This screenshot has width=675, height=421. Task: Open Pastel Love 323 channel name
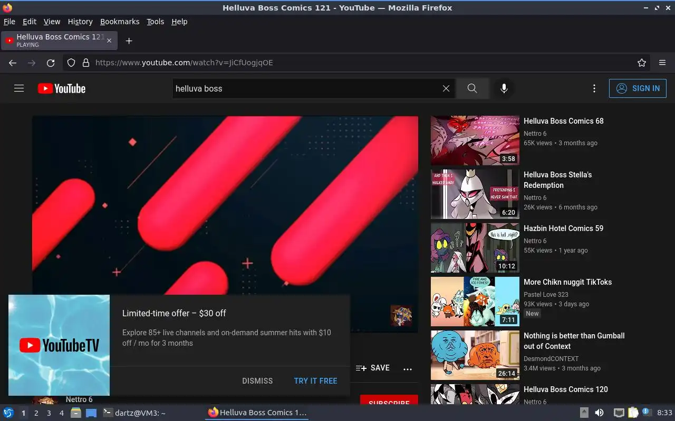546,295
